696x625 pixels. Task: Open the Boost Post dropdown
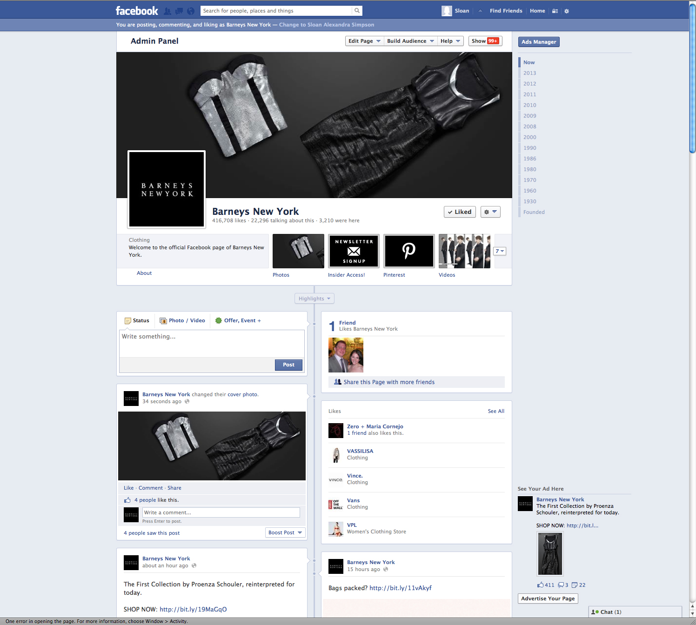coord(285,532)
